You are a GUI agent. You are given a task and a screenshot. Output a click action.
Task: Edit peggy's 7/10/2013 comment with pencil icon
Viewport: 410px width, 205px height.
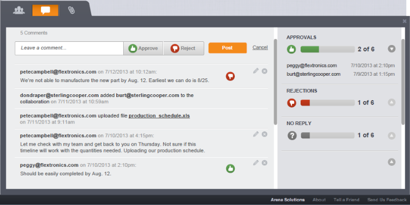coord(256,163)
